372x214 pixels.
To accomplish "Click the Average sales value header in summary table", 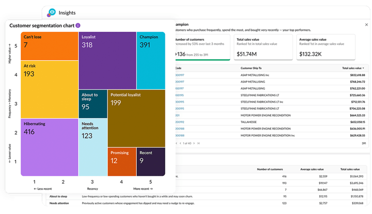I will tap(312, 169).
